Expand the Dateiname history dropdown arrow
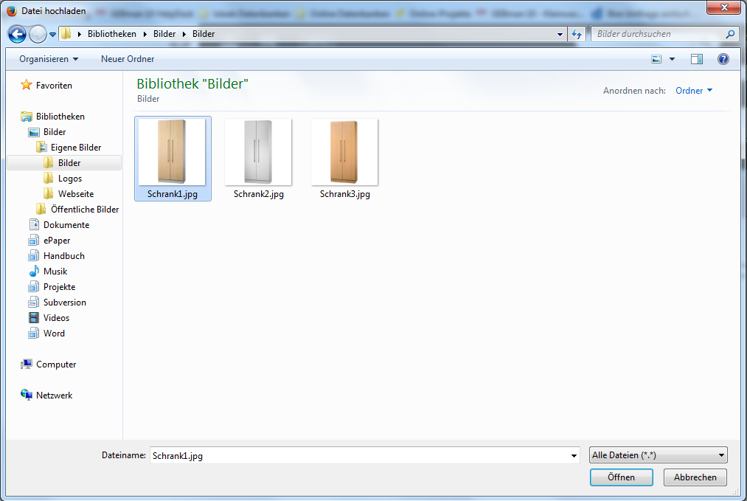This screenshot has height=501, width=747. [x=574, y=456]
